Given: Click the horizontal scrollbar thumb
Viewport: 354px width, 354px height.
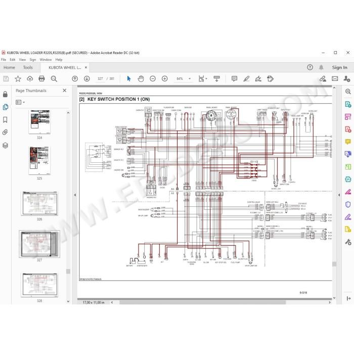Looking at the screenshot, I should 202,302.
